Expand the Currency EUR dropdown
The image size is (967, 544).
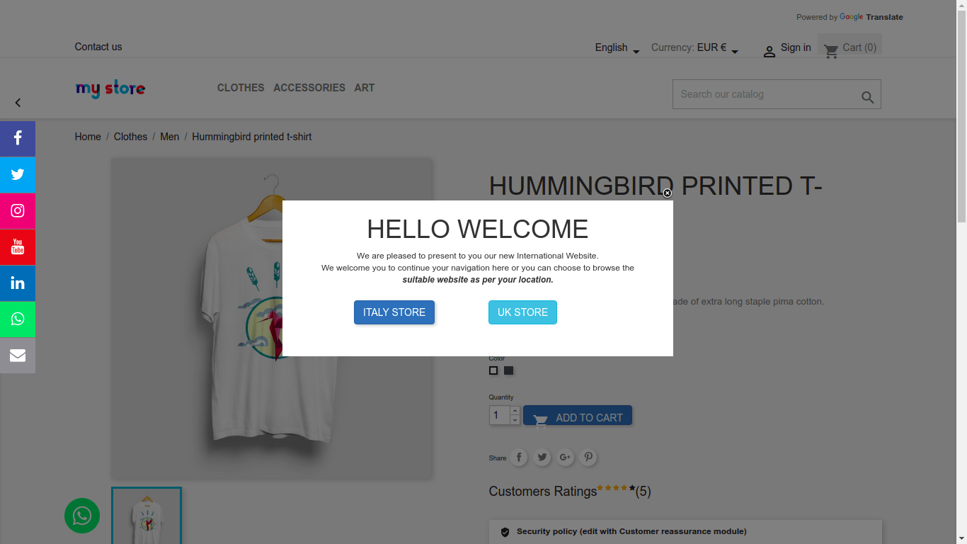click(695, 48)
